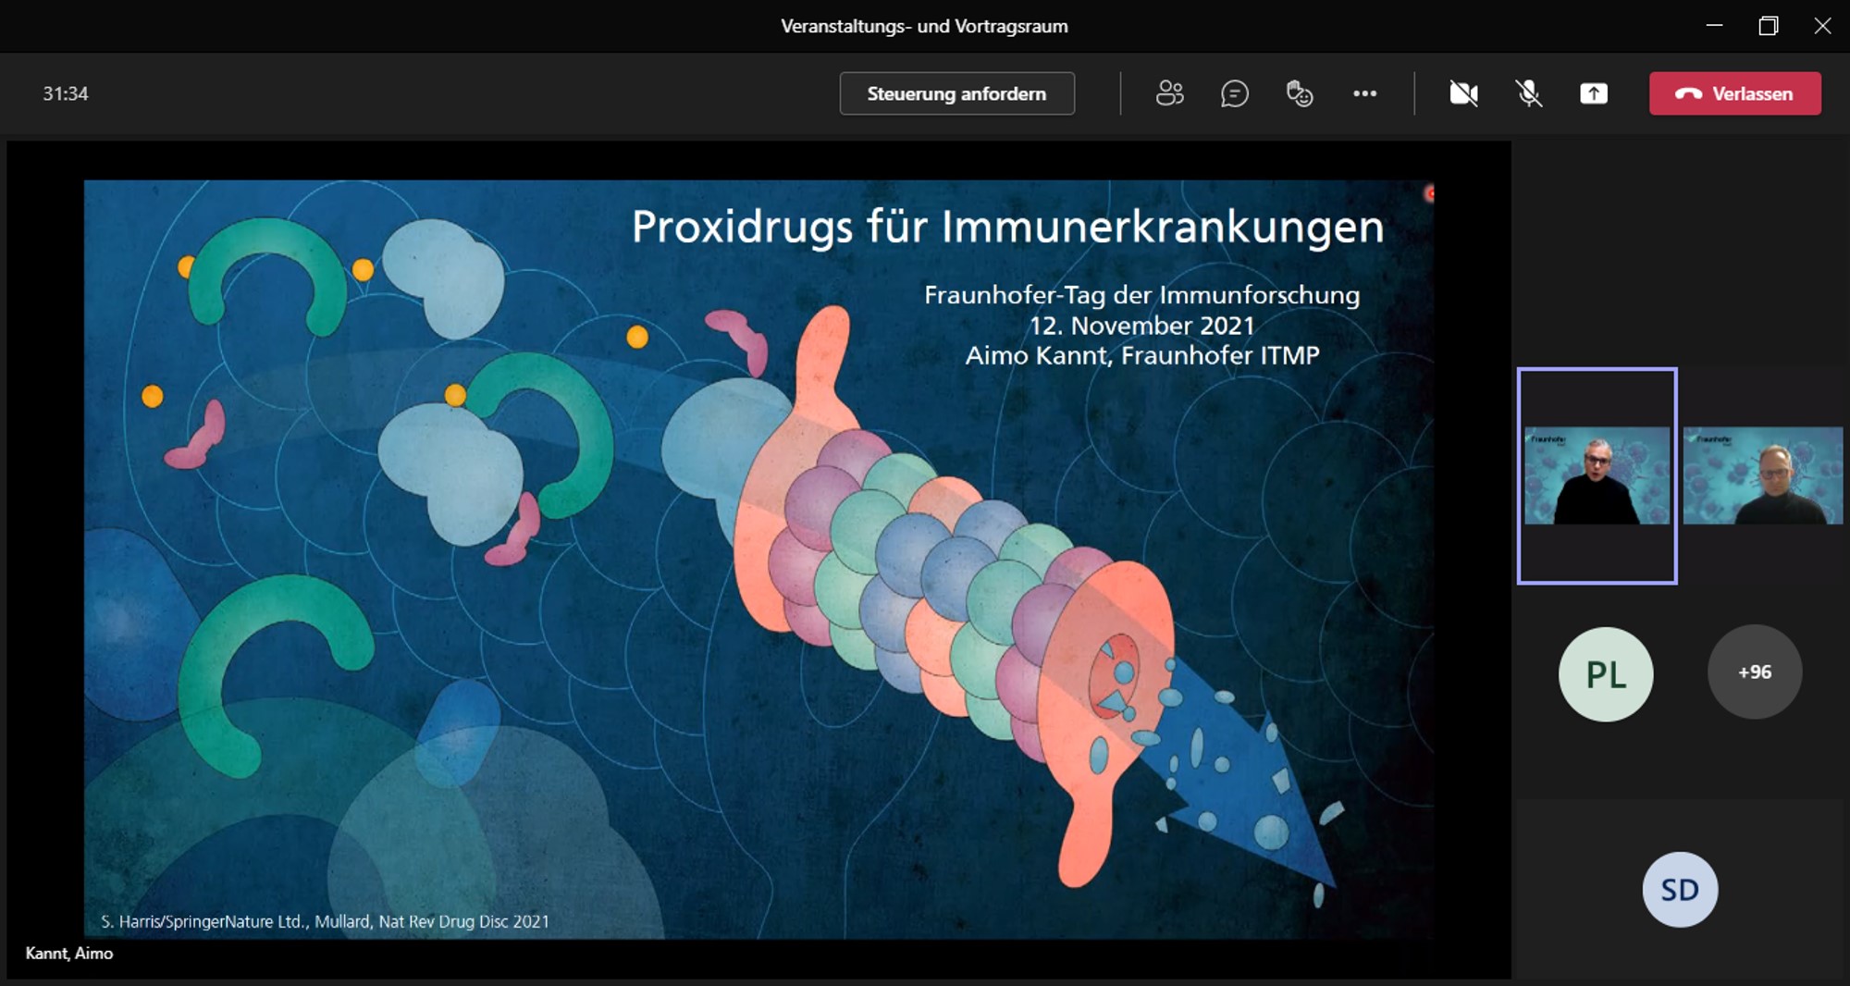1850x986 pixels.
Task: Click the meeting timer 31:34
Action: point(66,93)
